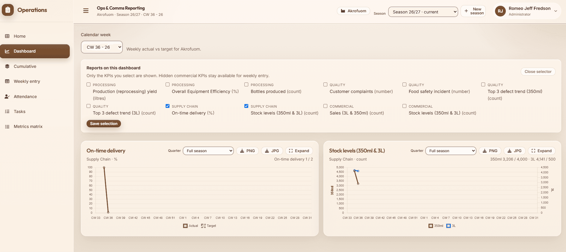Click '350ml 3,206 / 4,000' stock summary text

pyautogui.click(x=509, y=159)
